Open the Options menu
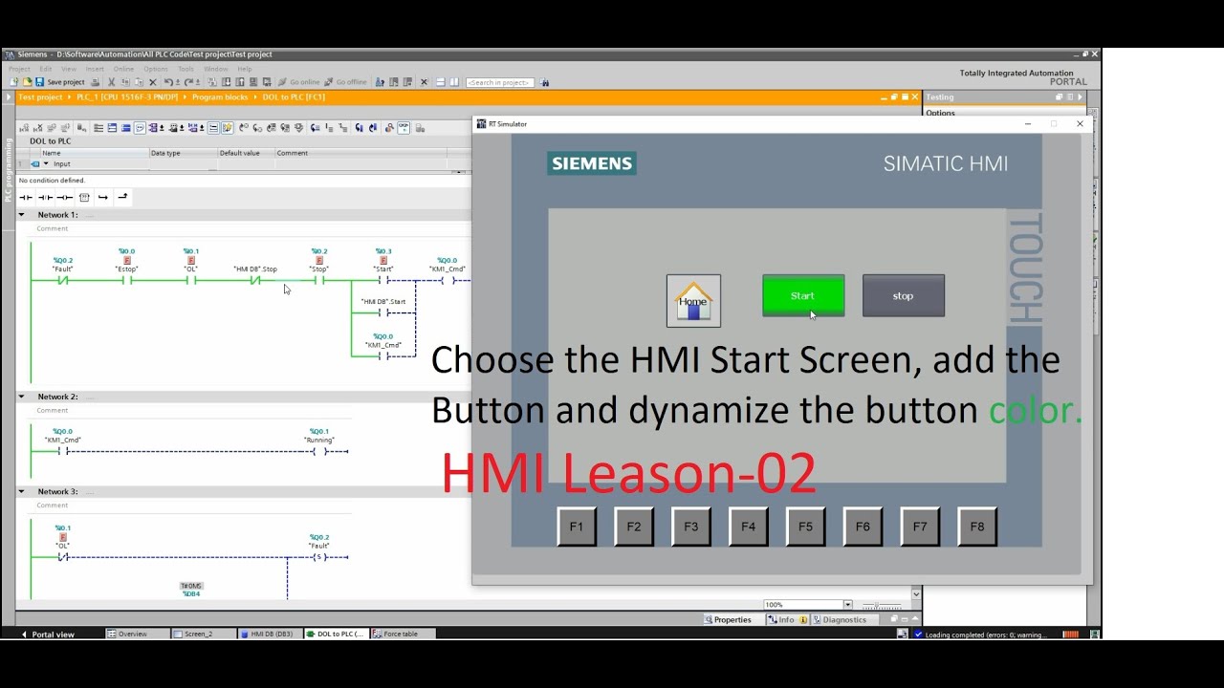Image resolution: width=1224 pixels, height=688 pixels. [156, 69]
